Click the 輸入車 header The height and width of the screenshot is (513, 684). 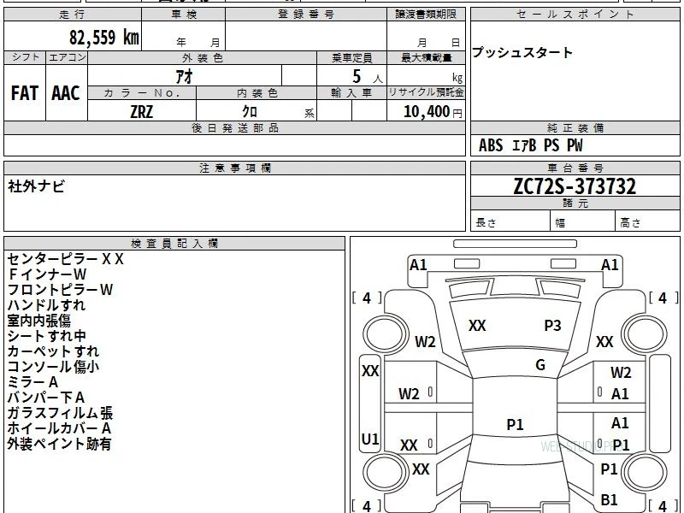pyautogui.click(x=351, y=93)
